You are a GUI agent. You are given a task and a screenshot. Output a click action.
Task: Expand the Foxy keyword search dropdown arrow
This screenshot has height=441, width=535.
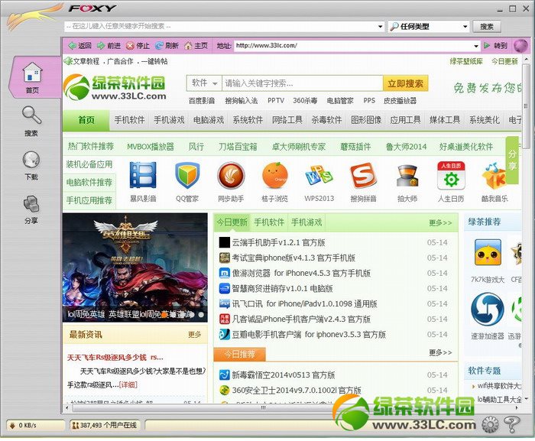point(380,26)
